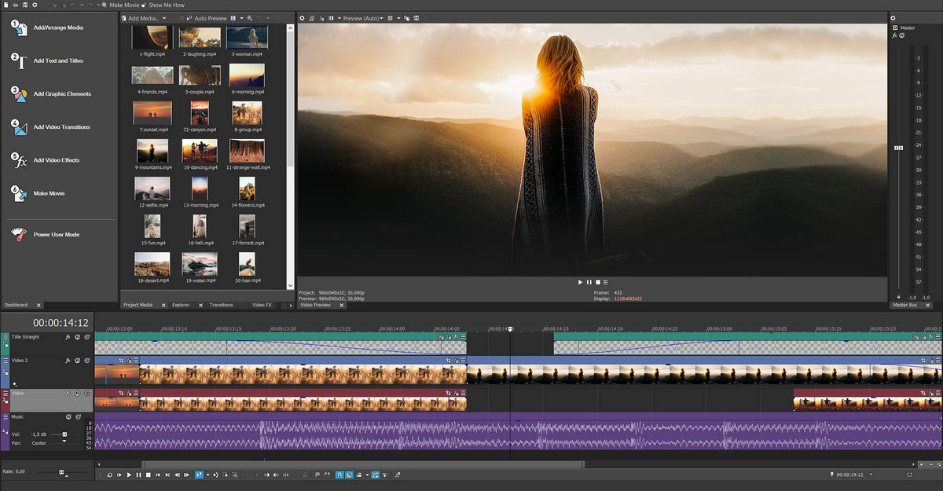This screenshot has width=943, height=491.
Task: Select the 7-sunset.mp4 thumbnail
Action: [152, 112]
